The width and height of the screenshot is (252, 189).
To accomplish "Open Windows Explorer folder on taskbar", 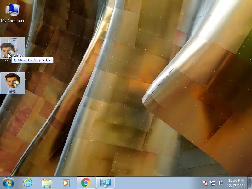I will [x=47, y=183].
